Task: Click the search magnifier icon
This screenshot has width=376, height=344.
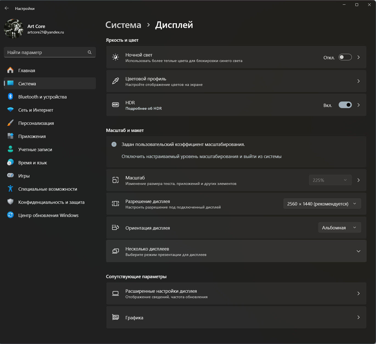Action: [90, 52]
